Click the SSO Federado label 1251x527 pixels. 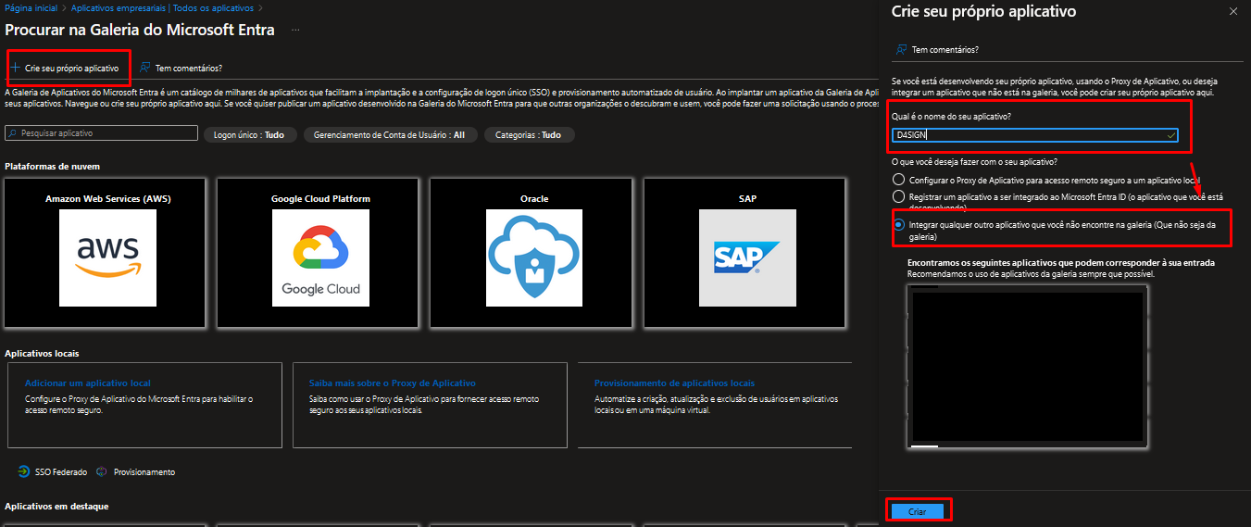pos(61,472)
